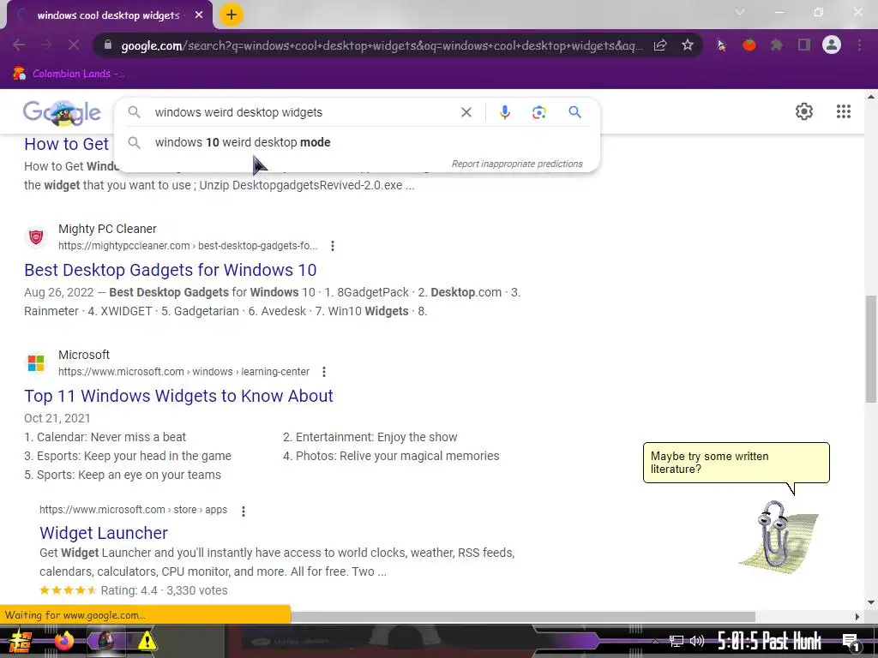Share this page from the address bar

pos(660,45)
